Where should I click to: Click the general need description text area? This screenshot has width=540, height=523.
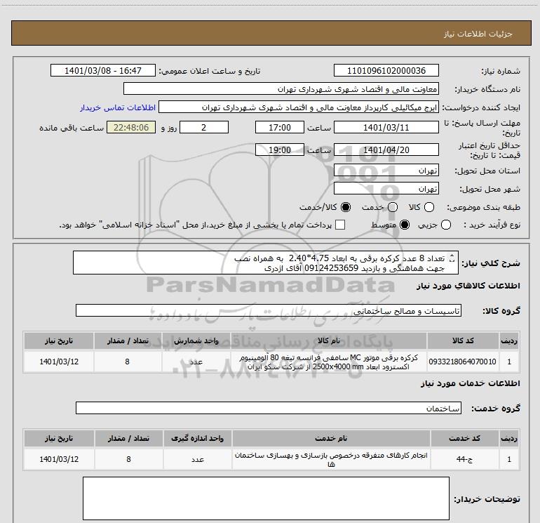point(266,263)
